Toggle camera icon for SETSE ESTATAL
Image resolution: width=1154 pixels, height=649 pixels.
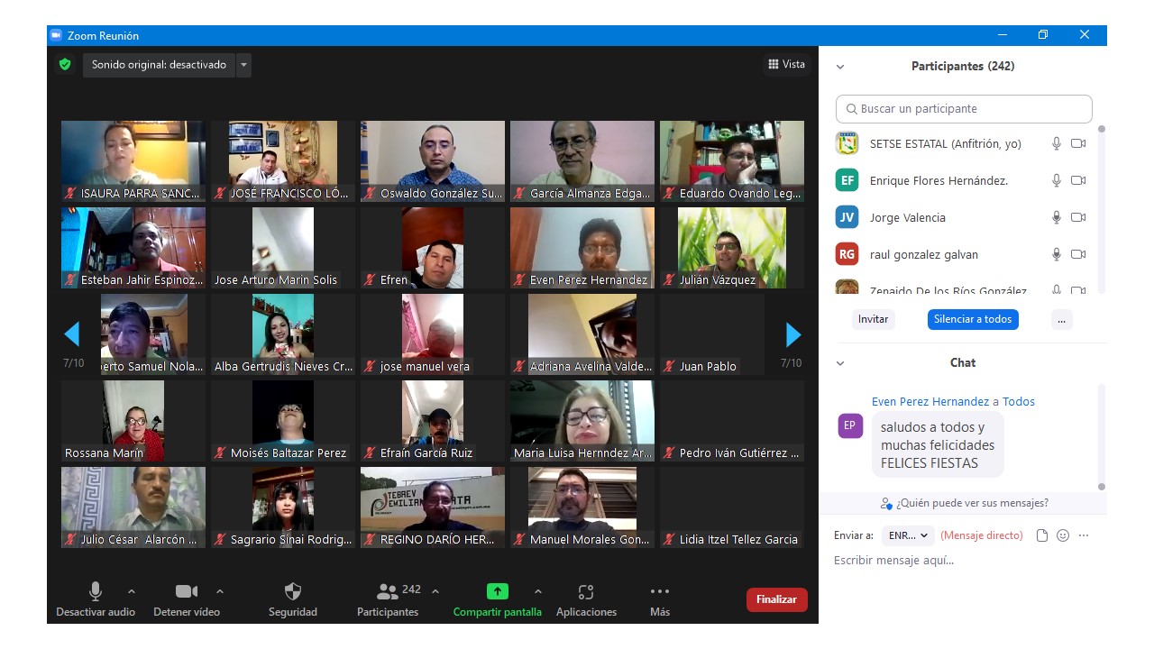click(1078, 143)
